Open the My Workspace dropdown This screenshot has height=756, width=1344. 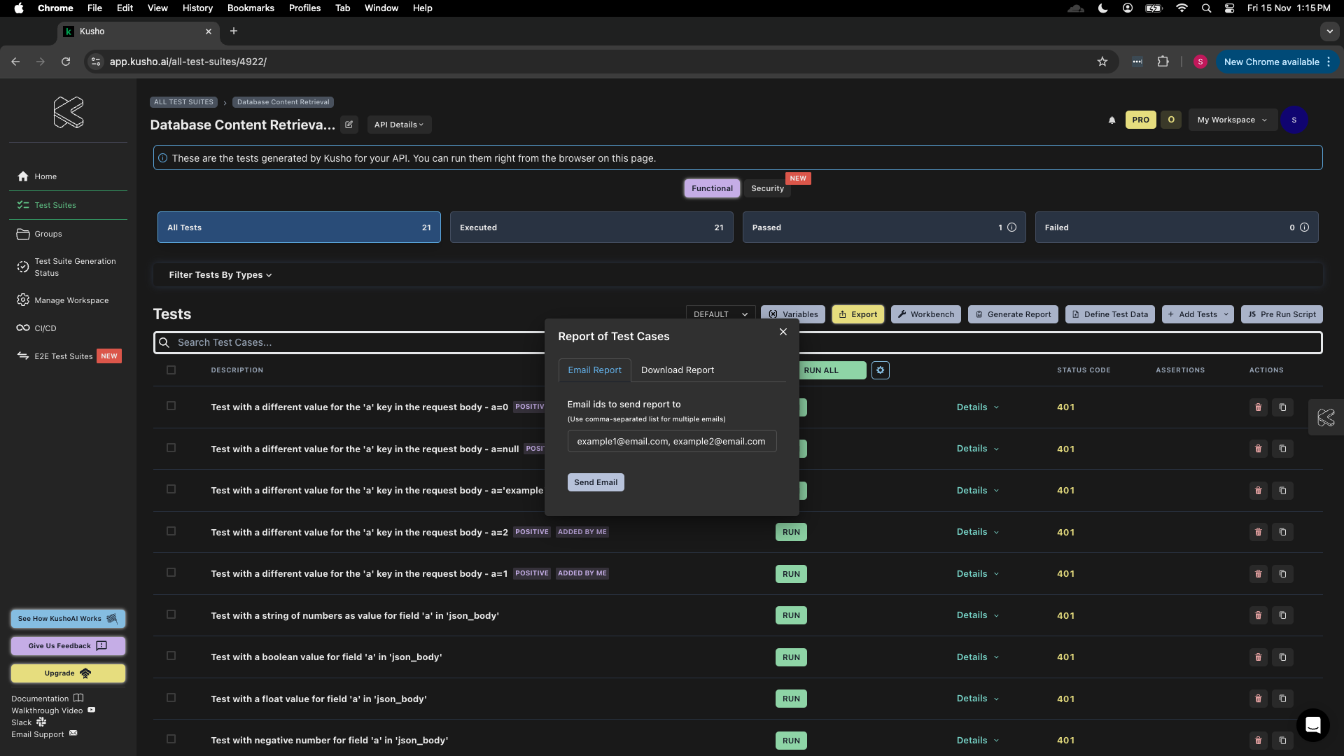pyautogui.click(x=1233, y=120)
